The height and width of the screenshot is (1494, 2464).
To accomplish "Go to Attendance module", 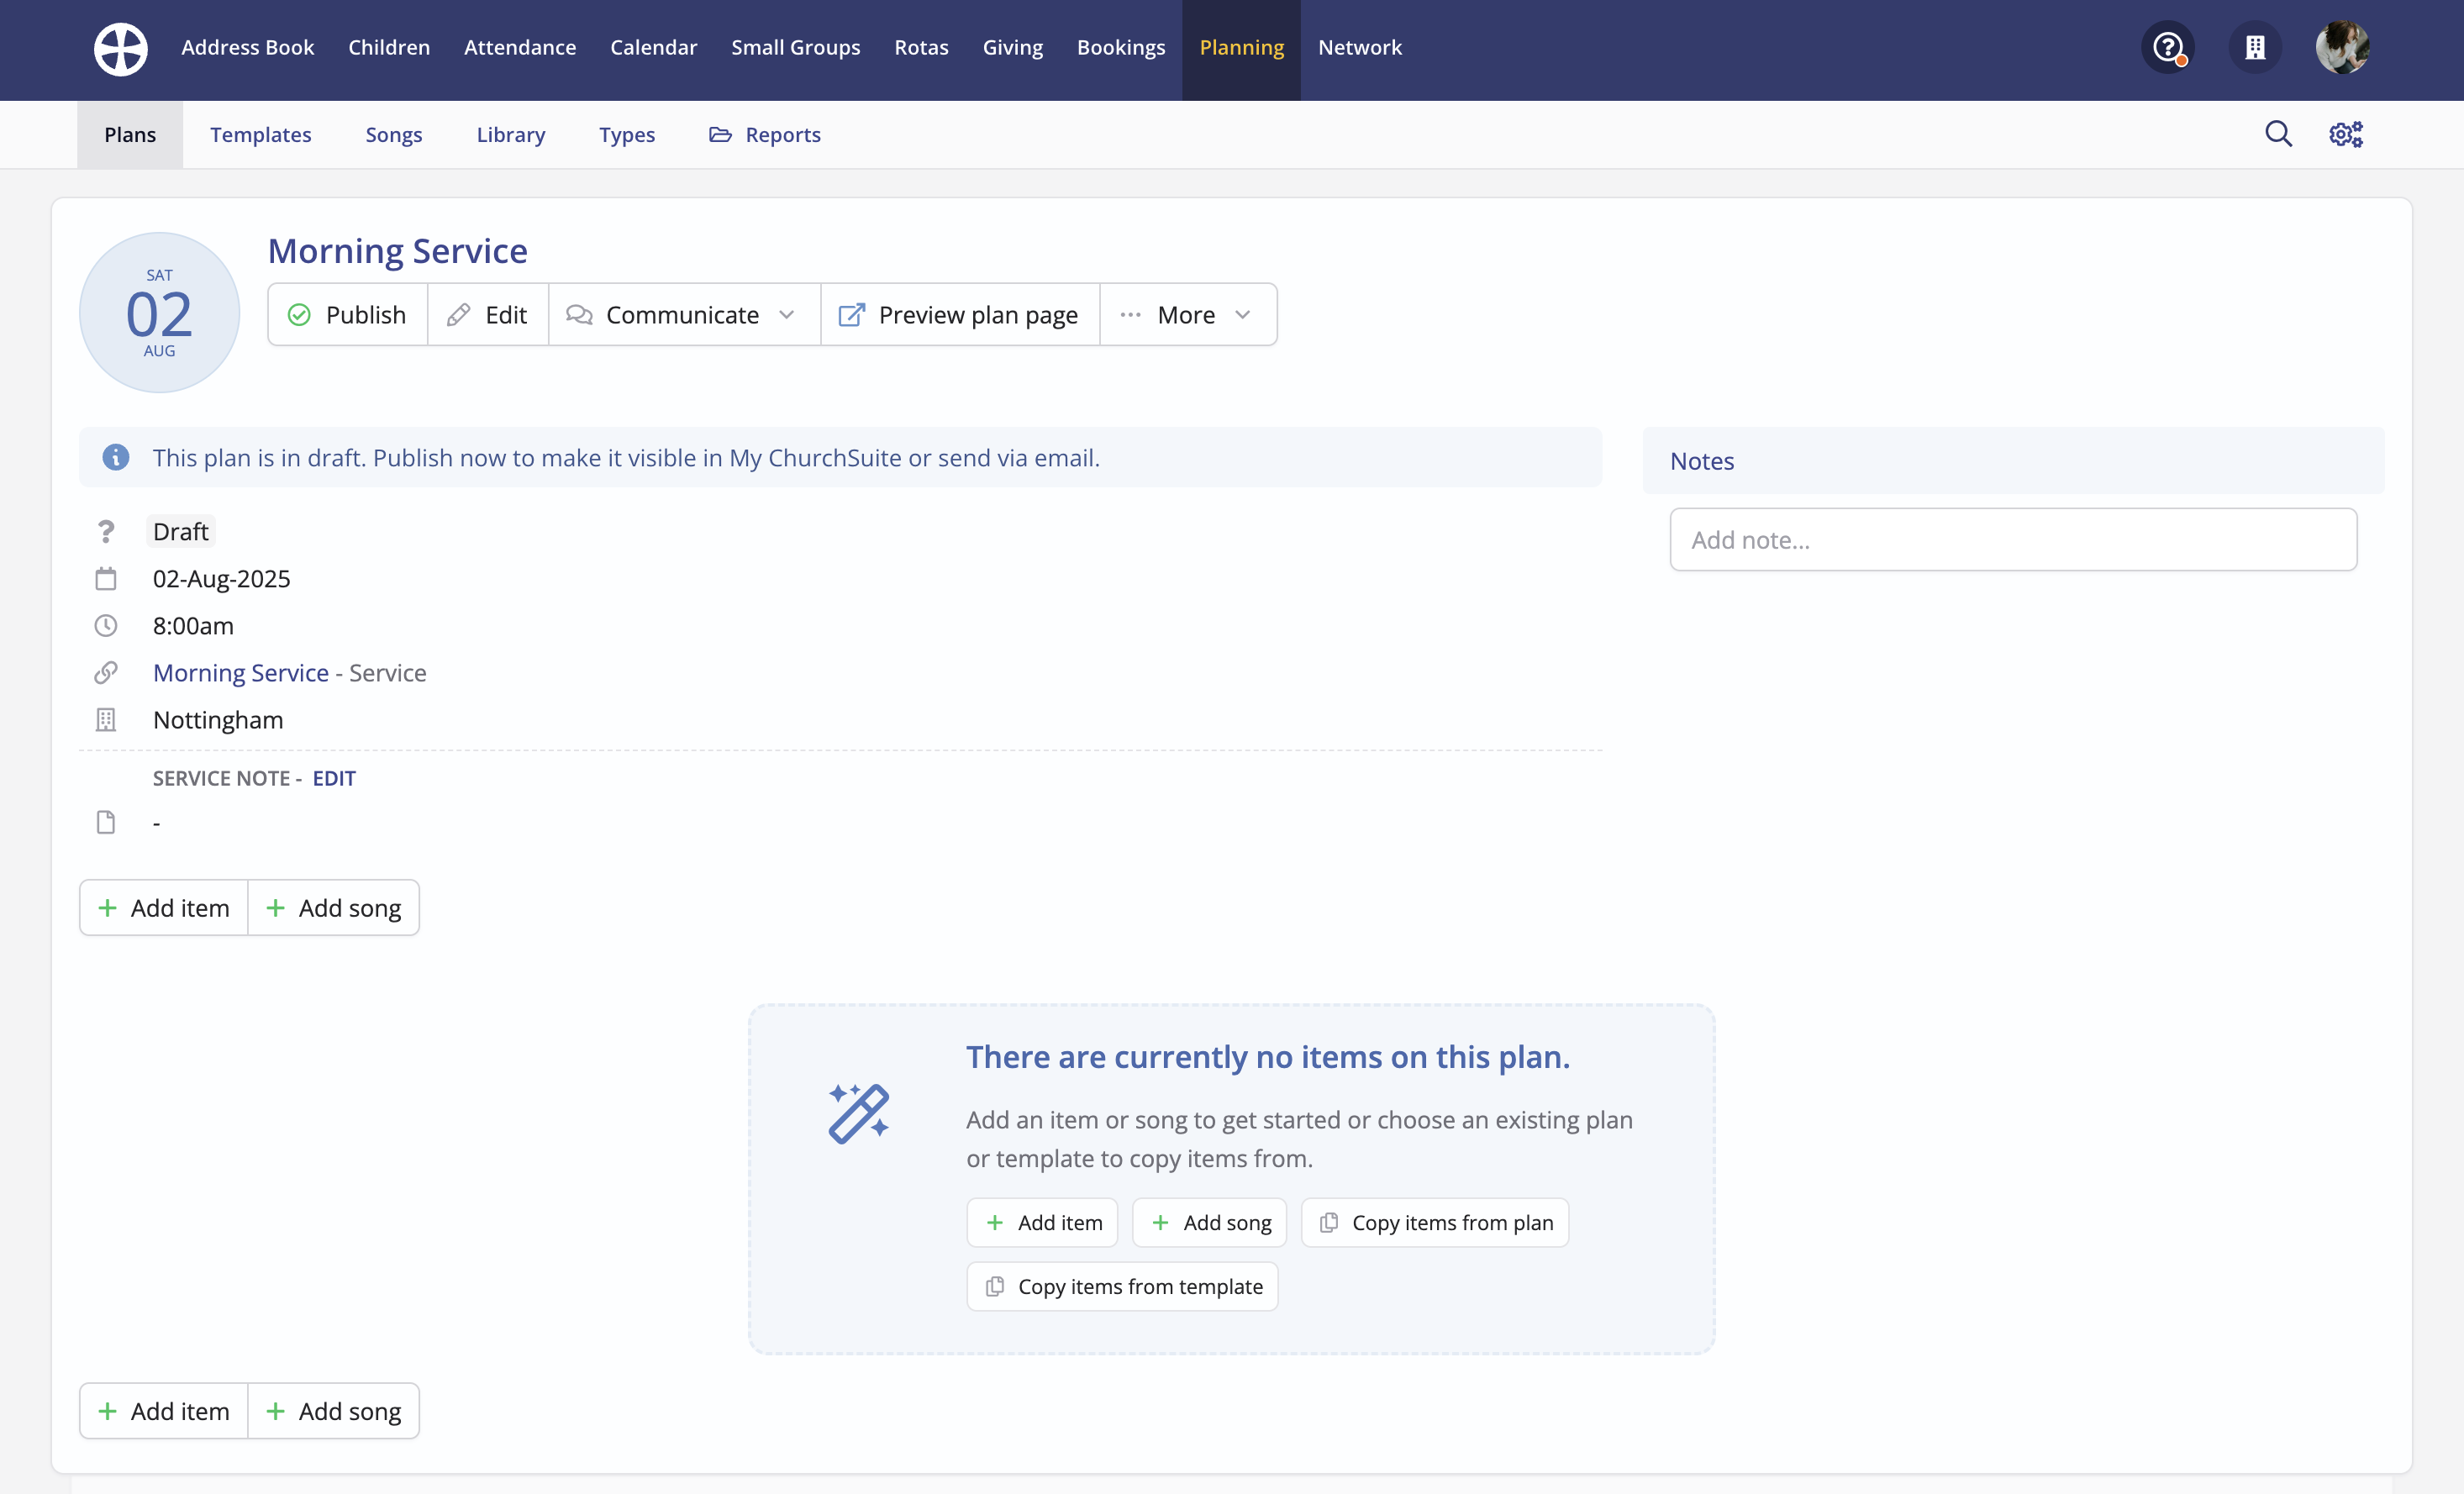I will pyautogui.click(x=520, y=47).
